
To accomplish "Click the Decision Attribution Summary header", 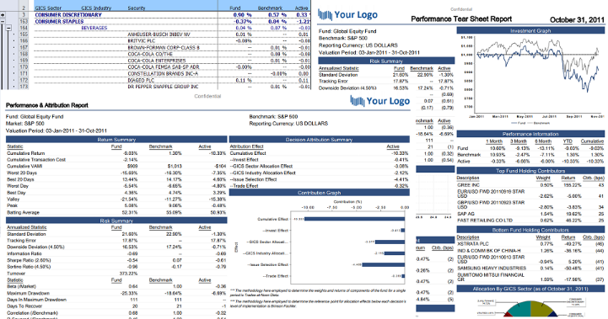I will (x=319, y=140).
